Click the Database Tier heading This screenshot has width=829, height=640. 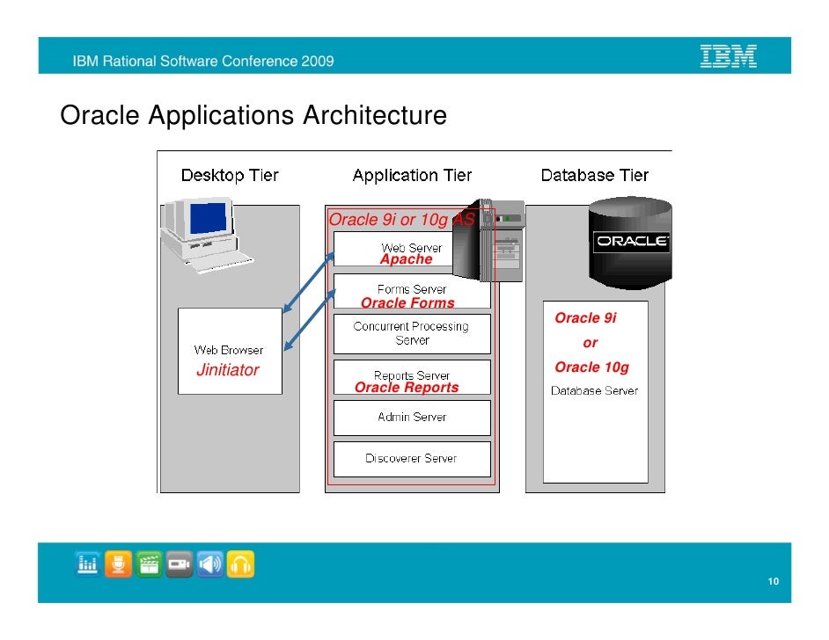594,175
